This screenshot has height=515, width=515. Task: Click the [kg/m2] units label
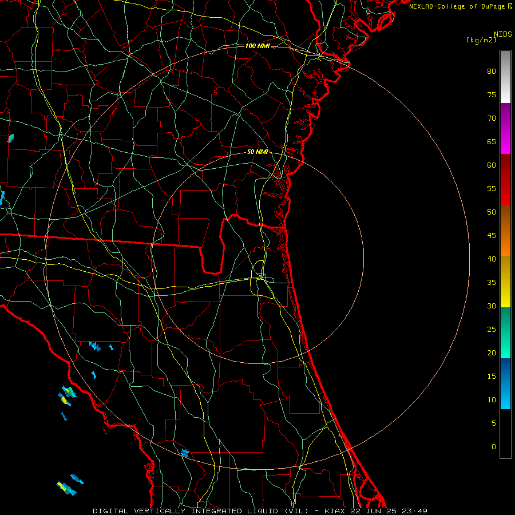tap(481, 40)
